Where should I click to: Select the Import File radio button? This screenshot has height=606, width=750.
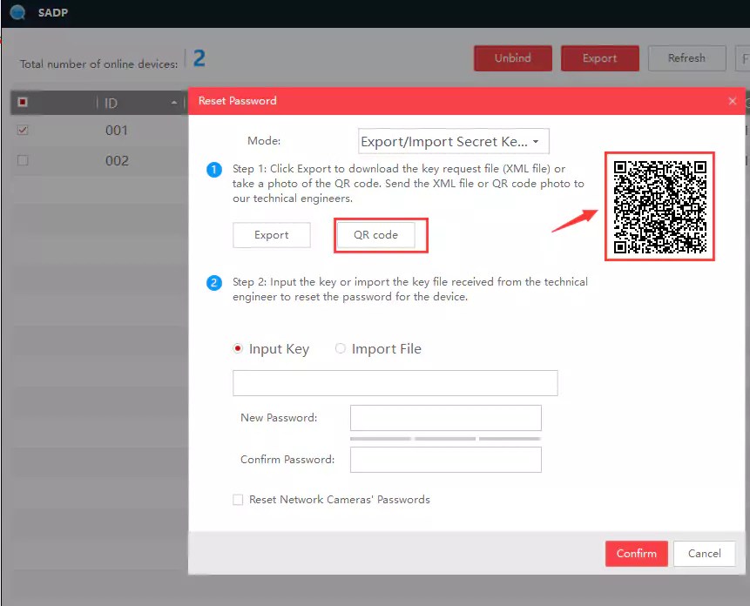point(340,348)
